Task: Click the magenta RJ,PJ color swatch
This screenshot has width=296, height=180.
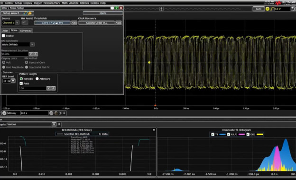Action: point(242,134)
